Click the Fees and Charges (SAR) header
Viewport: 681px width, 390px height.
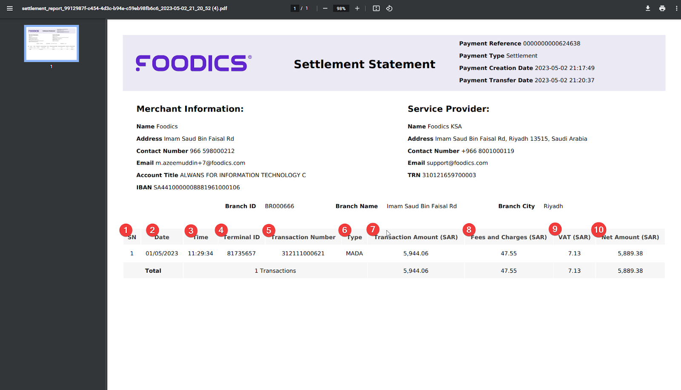coord(509,237)
